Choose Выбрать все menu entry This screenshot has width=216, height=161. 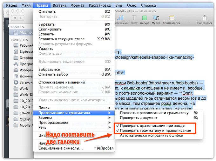point(74,70)
